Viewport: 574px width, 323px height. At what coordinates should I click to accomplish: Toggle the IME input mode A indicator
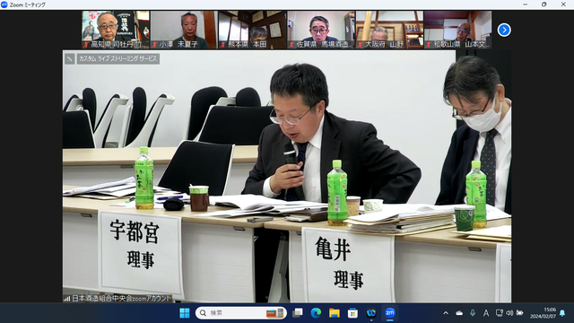tap(486, 313)
